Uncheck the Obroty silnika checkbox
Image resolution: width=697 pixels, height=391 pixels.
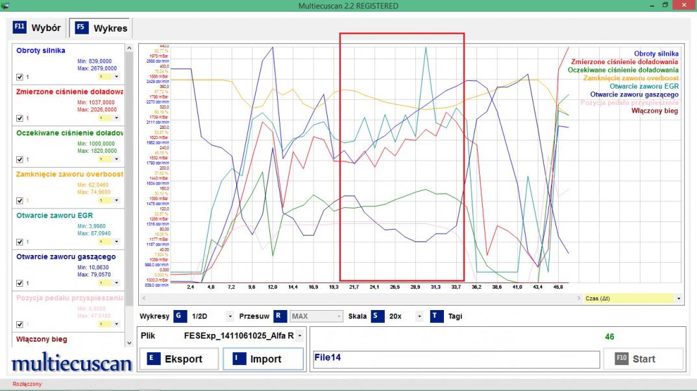click(x=19, y=77)
